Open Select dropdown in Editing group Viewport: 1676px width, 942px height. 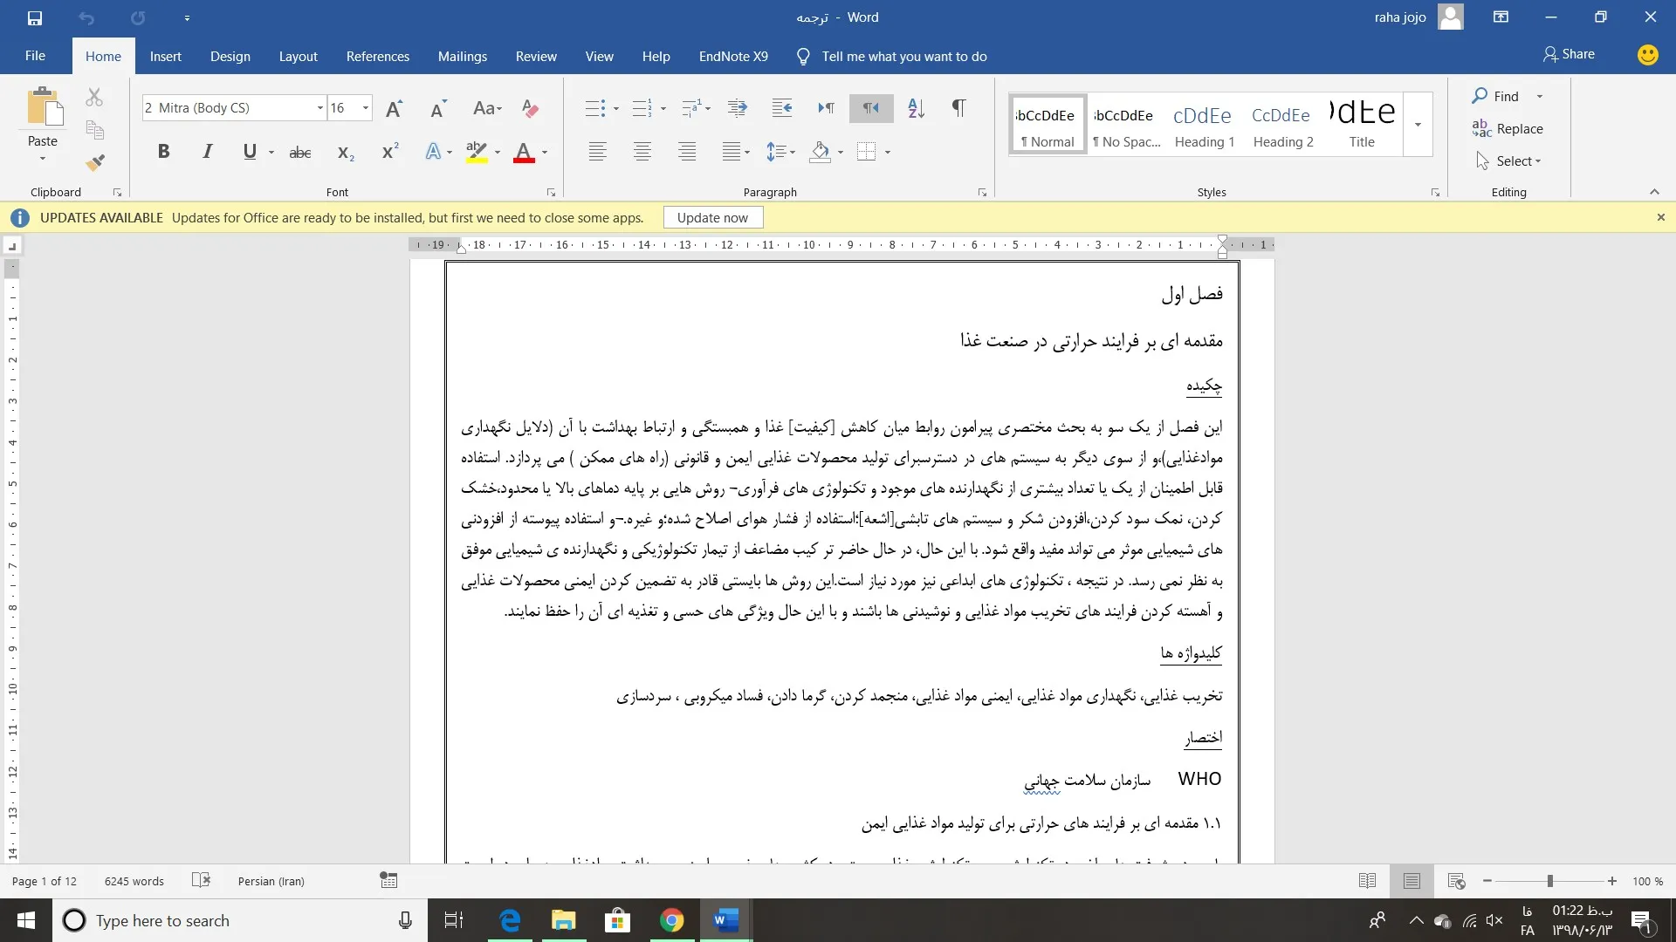[1508, 161]
